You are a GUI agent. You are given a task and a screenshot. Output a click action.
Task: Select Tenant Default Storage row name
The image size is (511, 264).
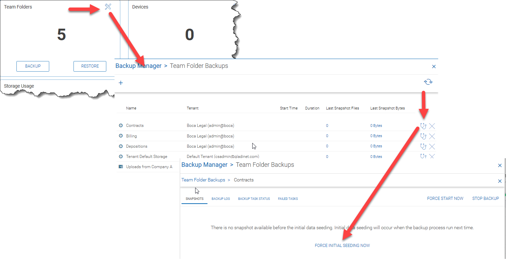point(147,157)
